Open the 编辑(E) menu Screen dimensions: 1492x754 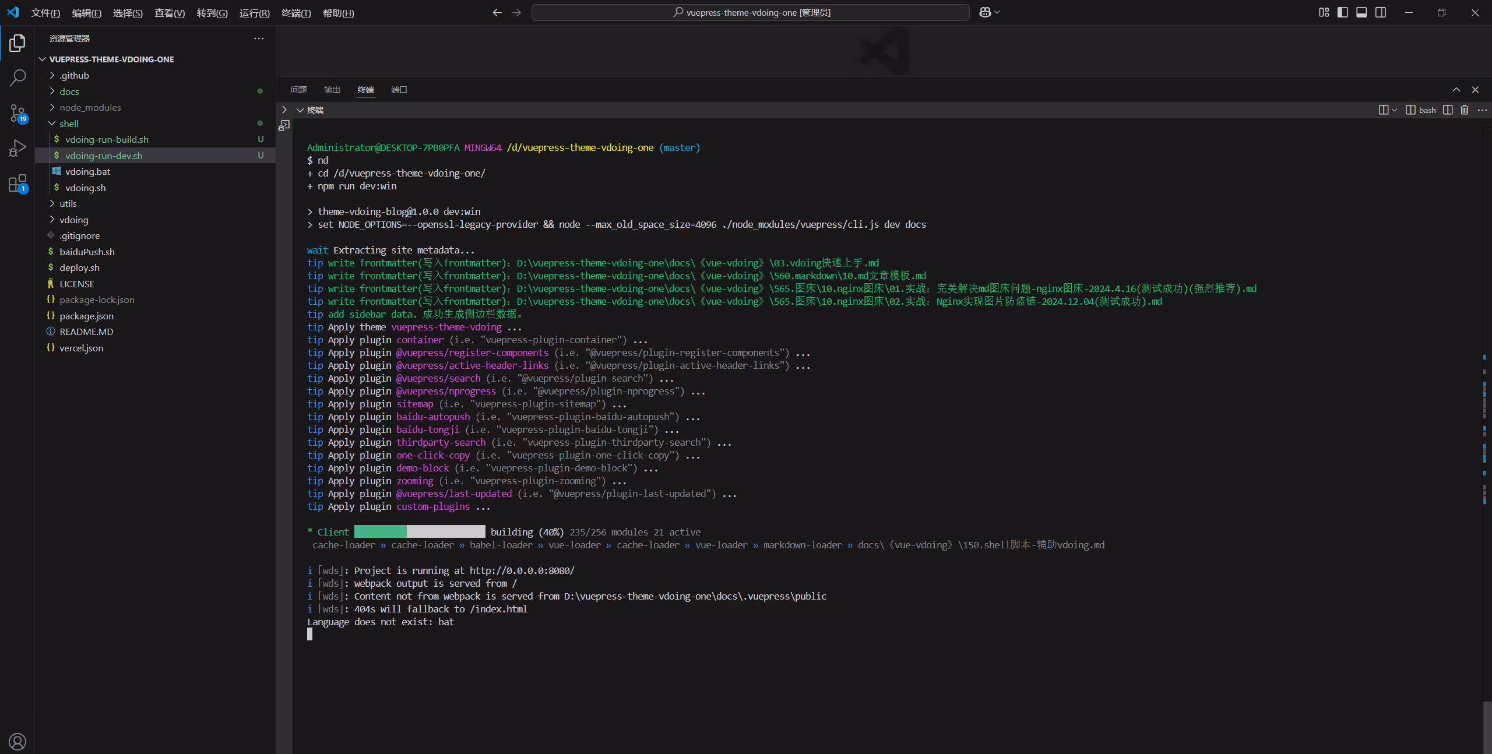pyautogui.click(x=87, y=13)
